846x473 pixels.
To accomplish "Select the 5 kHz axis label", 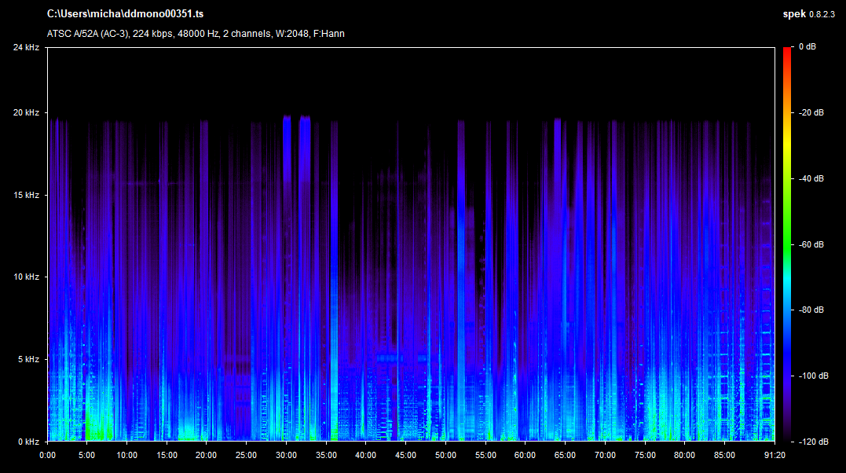I will click(31, 359).
